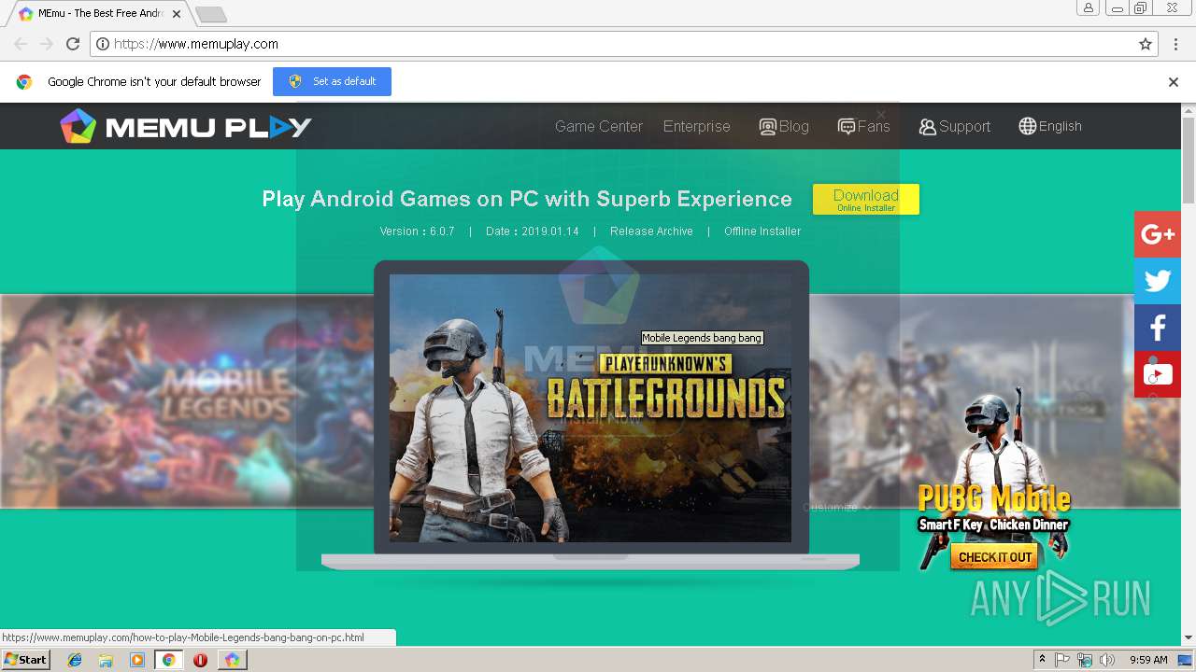Image resolution: width=1196 pixels, height=672 pixels.
Task: Open YouTube sidebar icon
Action: tap(1158, 374)
